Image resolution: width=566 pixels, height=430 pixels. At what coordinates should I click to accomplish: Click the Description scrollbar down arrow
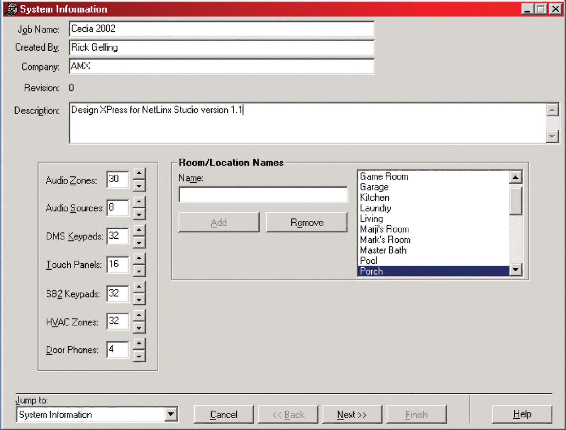(552, 137)
